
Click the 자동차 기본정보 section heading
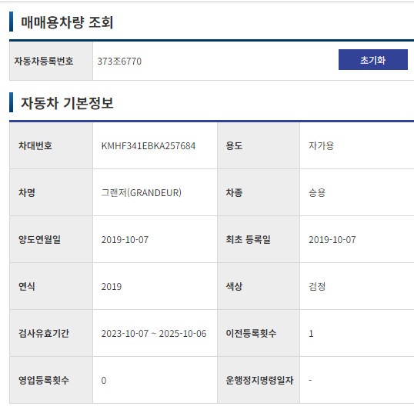[x=67, y=103]
